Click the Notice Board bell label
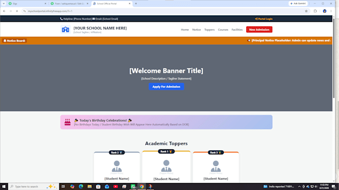This screenshot has height=190, width=339. pyautogui.click(x=14, y=41)
